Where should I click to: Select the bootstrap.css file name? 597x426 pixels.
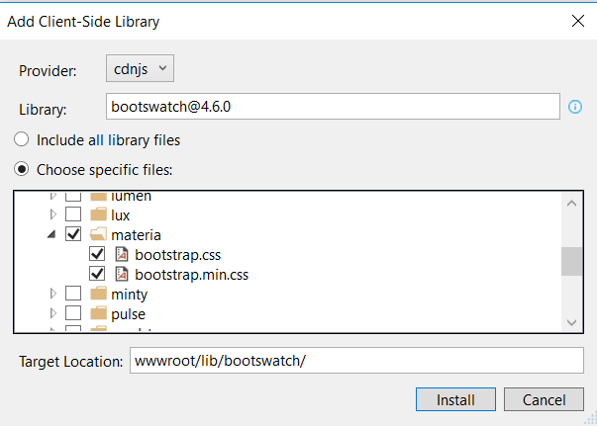click(x=178, y=255)
